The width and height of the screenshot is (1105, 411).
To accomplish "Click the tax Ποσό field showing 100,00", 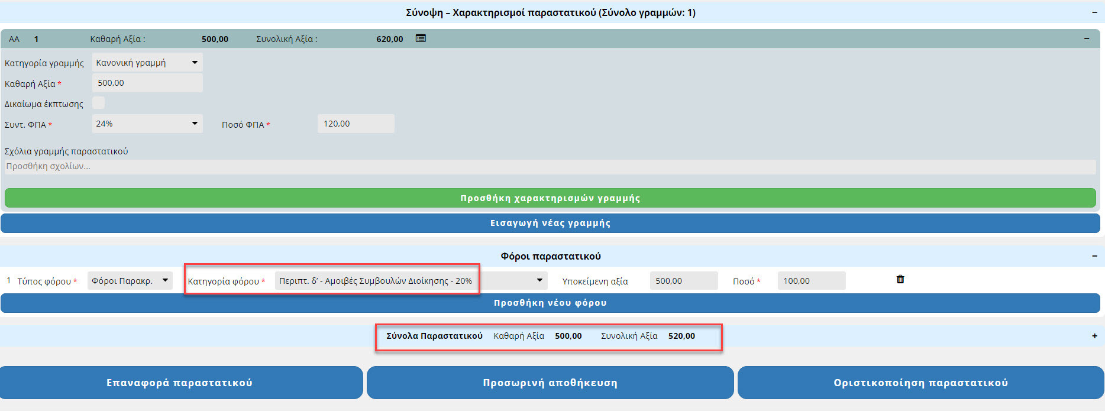I will [x=811, y=281].
